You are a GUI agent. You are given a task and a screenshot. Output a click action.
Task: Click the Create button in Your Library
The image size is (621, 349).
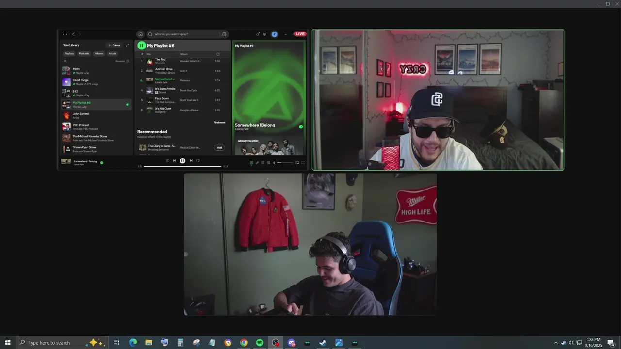point(114,45)
